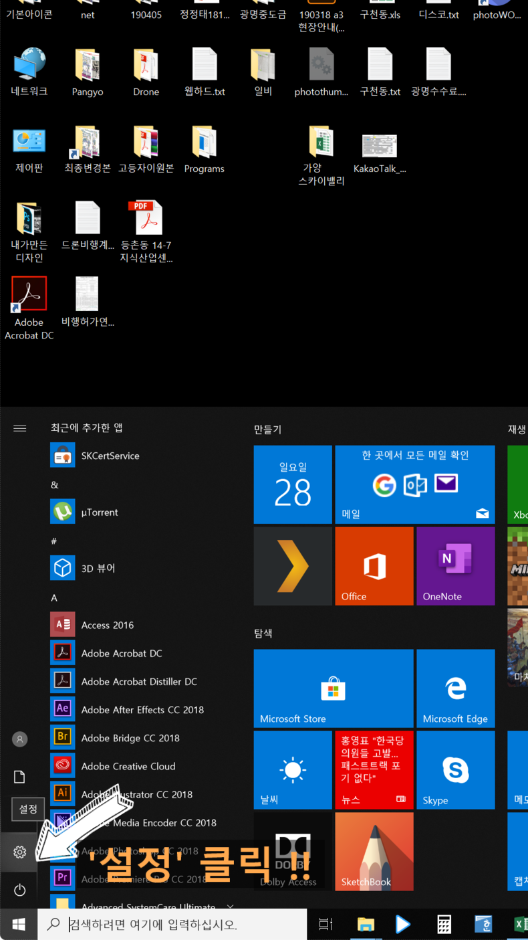The image size is (528, 940).
Task: Select the 최종변경본 shortcut folder
Action: click(88, 149)
